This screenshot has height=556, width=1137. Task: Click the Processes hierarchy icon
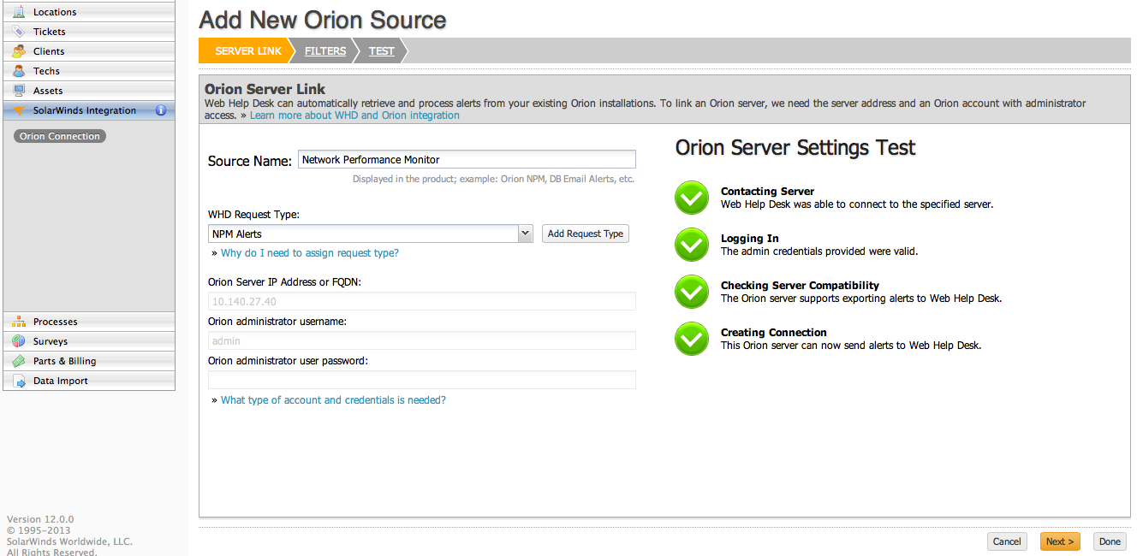pos(19,322)
